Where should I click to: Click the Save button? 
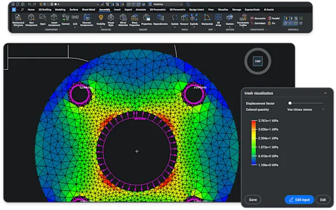253,200
